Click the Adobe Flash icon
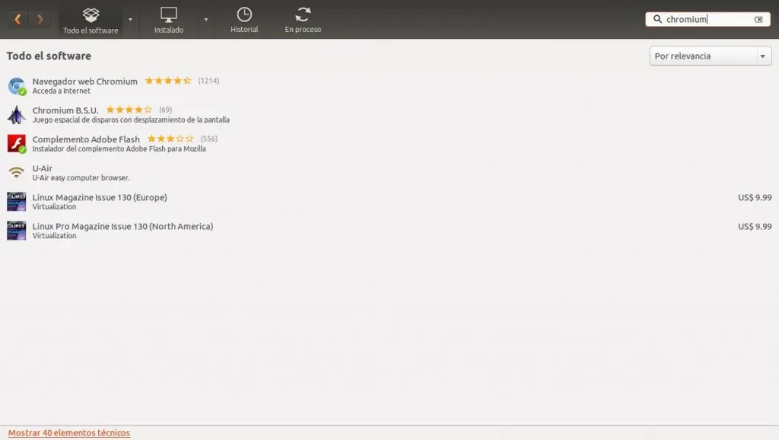 pos(17,144)
